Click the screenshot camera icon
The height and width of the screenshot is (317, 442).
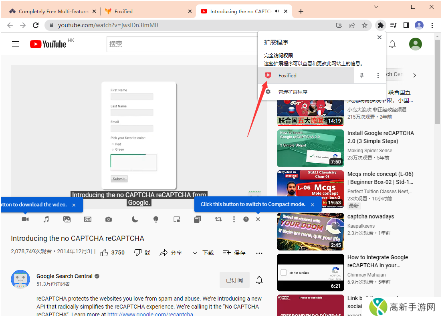[x=108, y=219]
